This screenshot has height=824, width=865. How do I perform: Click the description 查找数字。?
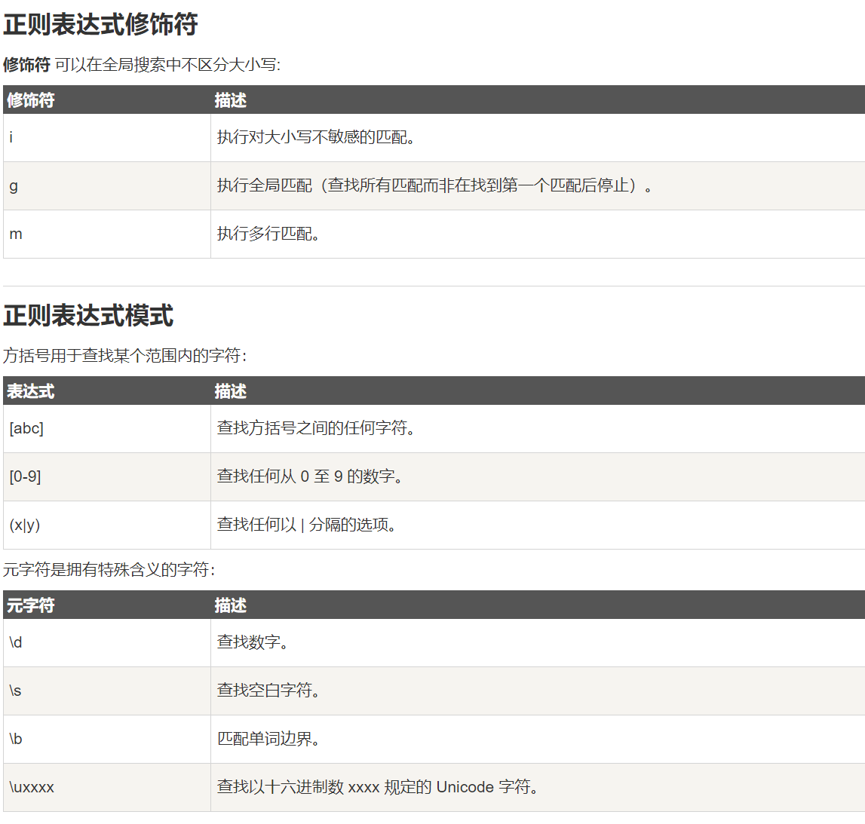coord(253,642)
